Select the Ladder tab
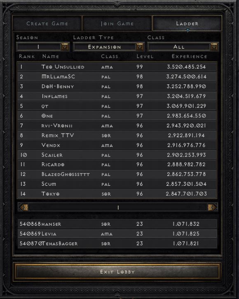This screenshot has width=239, height=299. pos(187,23)
